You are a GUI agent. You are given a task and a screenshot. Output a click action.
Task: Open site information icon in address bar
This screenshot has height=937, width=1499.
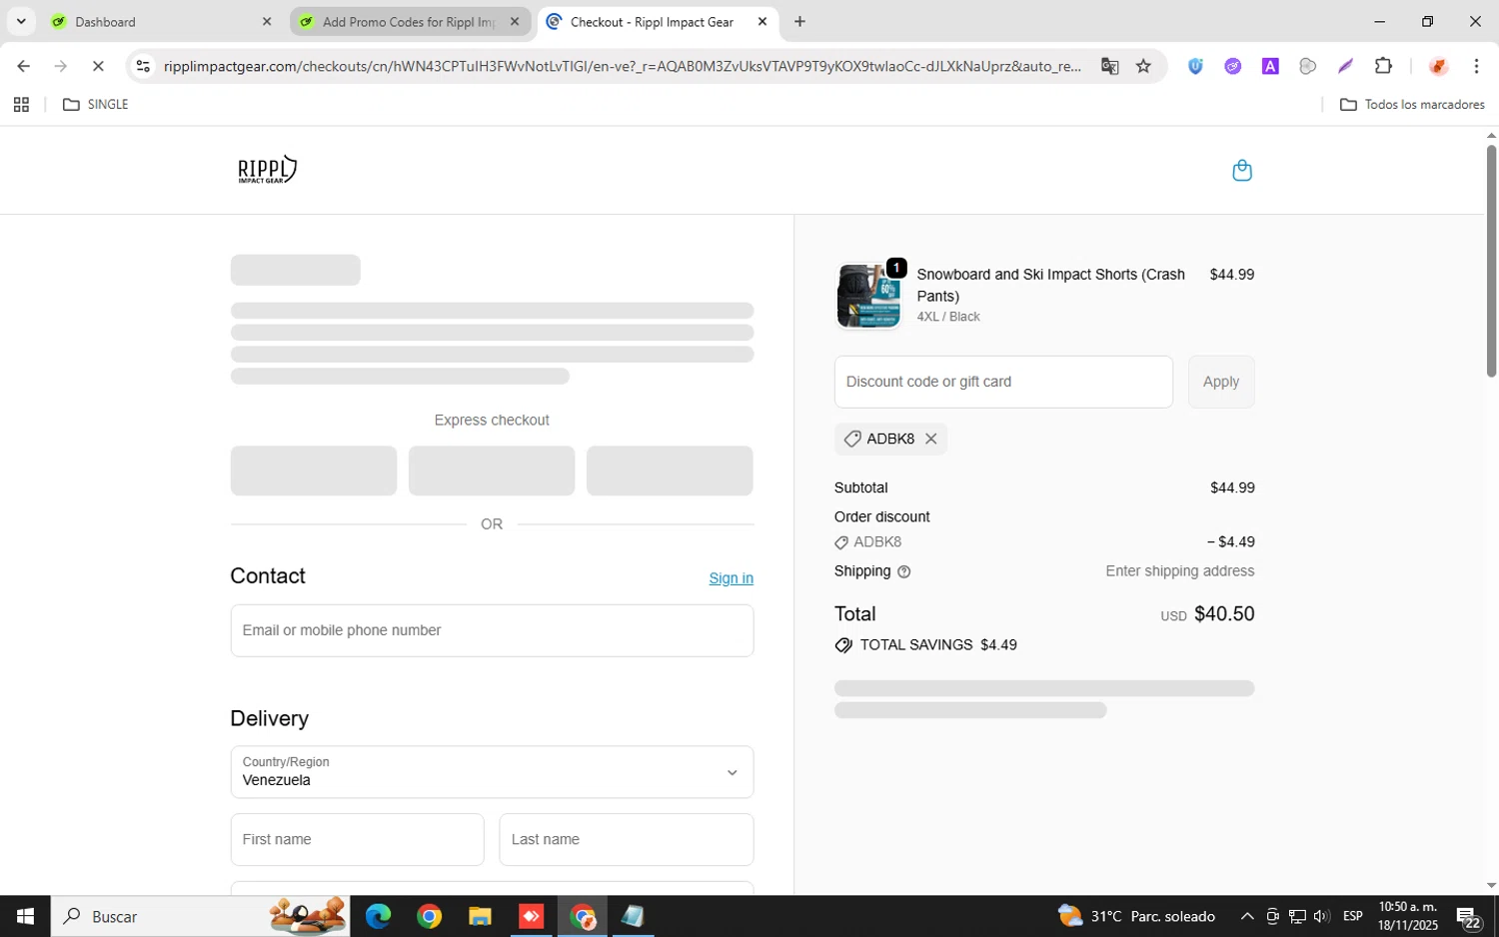point(143,66)
